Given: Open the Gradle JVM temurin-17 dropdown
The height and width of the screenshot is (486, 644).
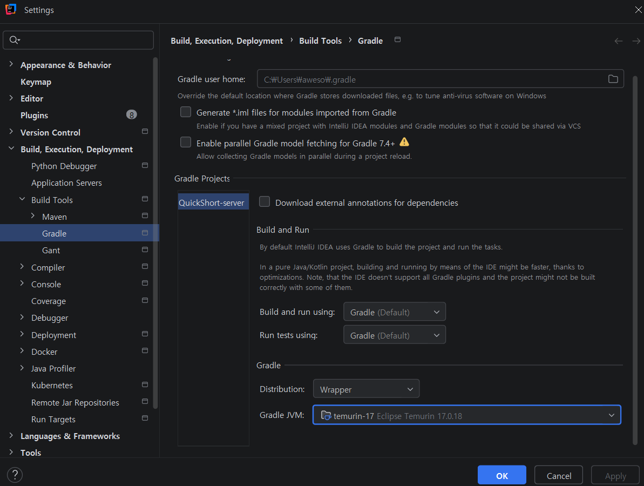Looking at the screenshot, I should pyautogui.click(x=466, y=415).
